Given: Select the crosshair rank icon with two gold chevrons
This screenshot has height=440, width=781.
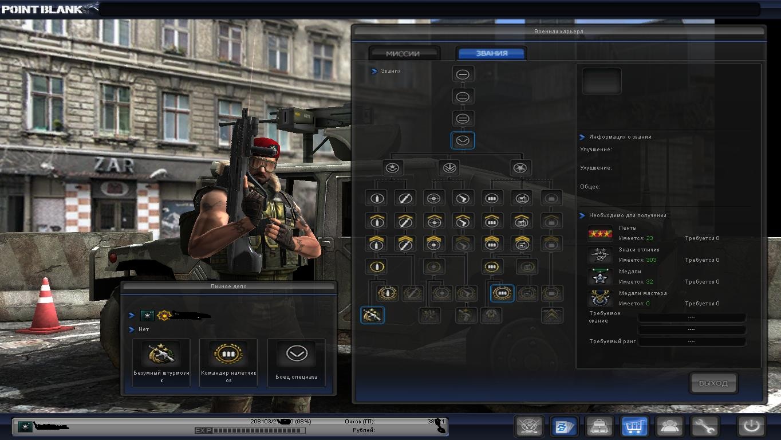Looking at the screenshot, I should coord(433,243).
